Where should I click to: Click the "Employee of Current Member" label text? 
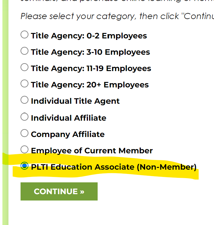(x=92, y=151)
